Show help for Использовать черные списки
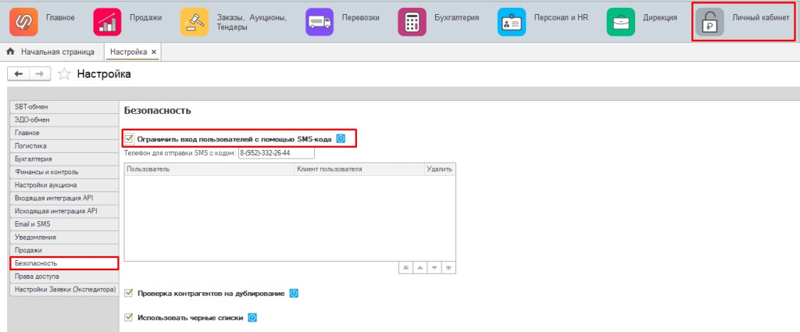 [252, 318]
